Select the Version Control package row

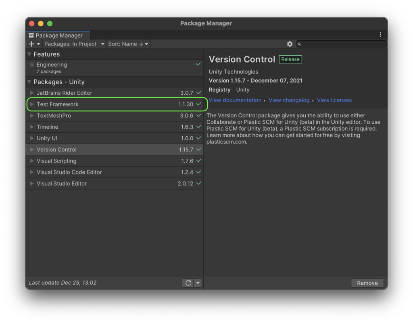(x=115, y=150)
